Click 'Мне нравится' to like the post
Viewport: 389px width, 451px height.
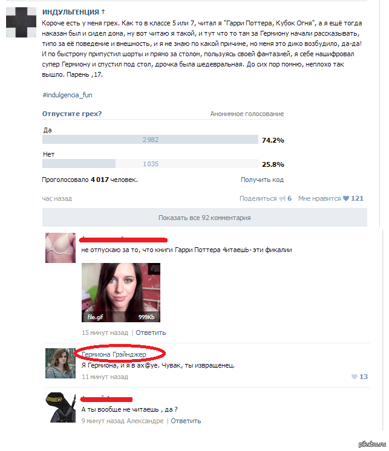(x=319, y=198)
